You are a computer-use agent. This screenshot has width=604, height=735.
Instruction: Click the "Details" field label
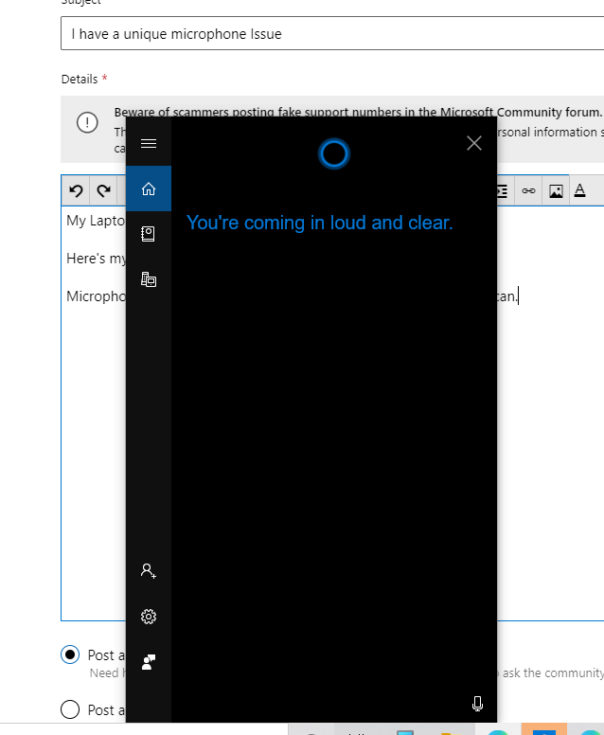click(80, 80)
